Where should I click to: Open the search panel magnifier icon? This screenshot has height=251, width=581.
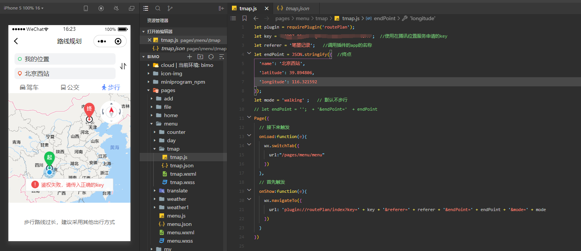(158, 8)
